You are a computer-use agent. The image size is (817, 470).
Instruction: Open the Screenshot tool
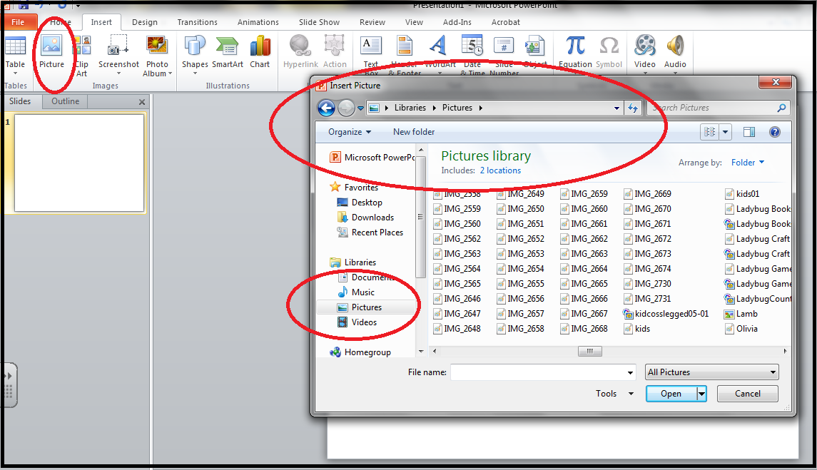tap(118, 55)
